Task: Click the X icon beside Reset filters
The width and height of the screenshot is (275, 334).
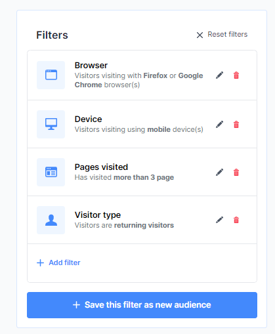Action: (200, 35)
